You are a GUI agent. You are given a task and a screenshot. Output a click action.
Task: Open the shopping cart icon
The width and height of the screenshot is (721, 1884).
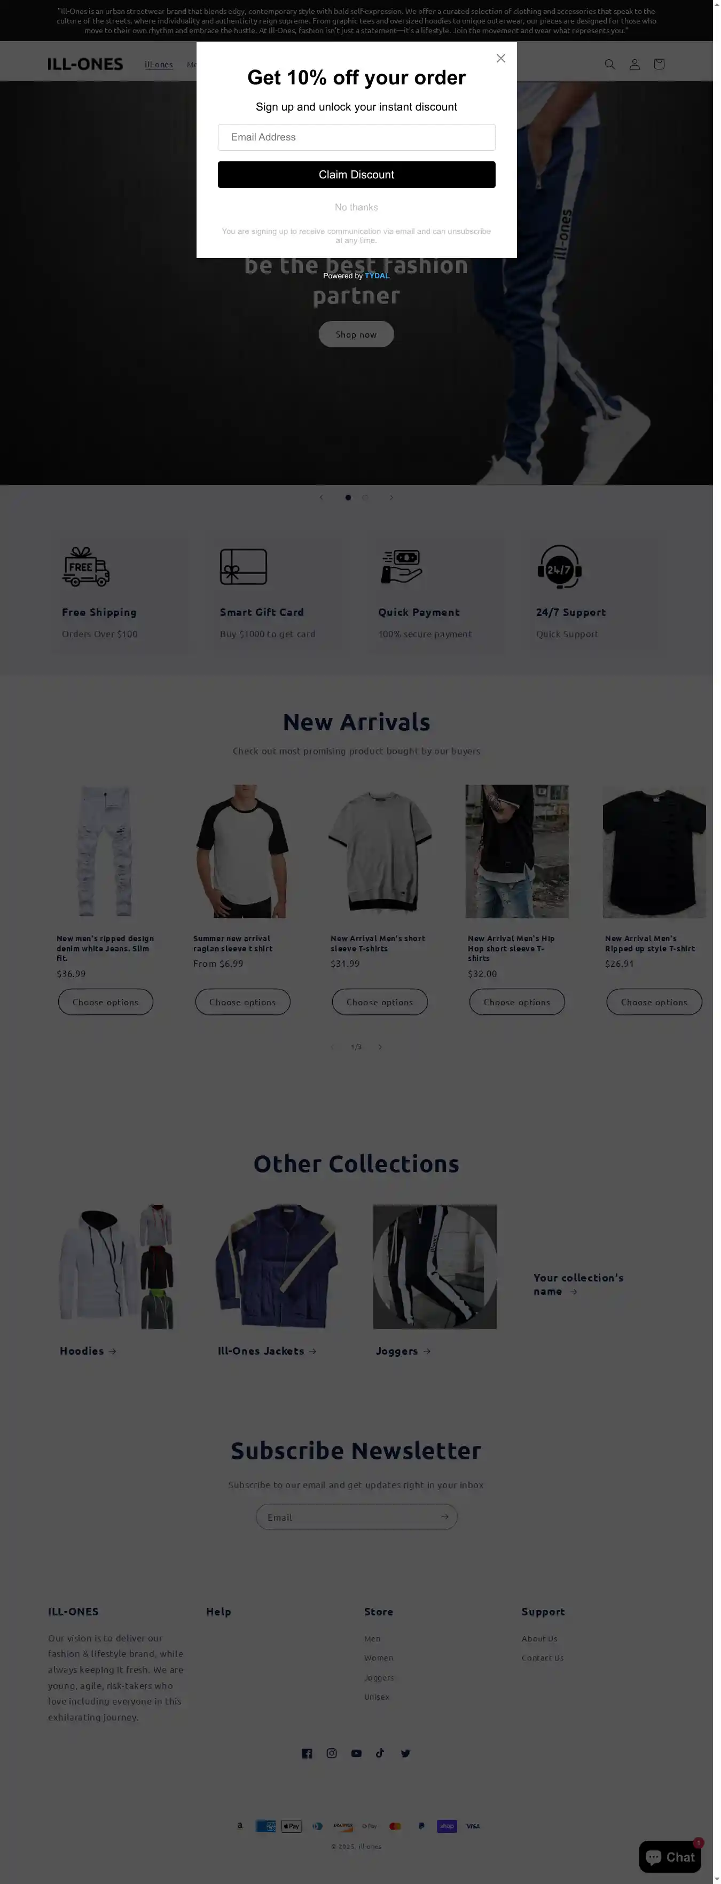pos(659,64)
